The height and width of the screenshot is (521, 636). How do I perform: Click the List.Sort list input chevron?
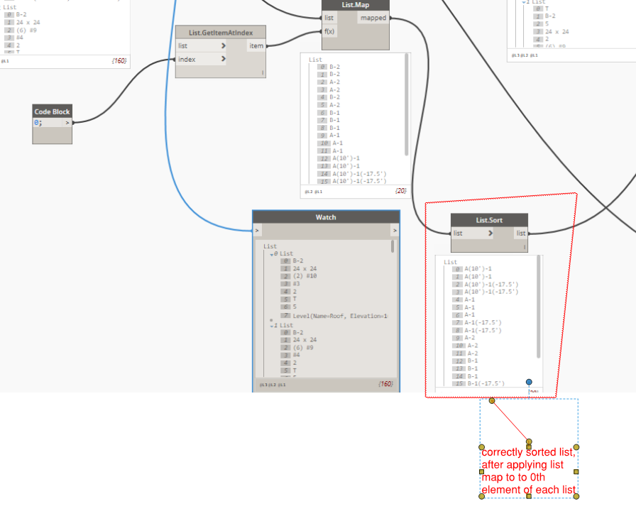click(x=490, y=233)
